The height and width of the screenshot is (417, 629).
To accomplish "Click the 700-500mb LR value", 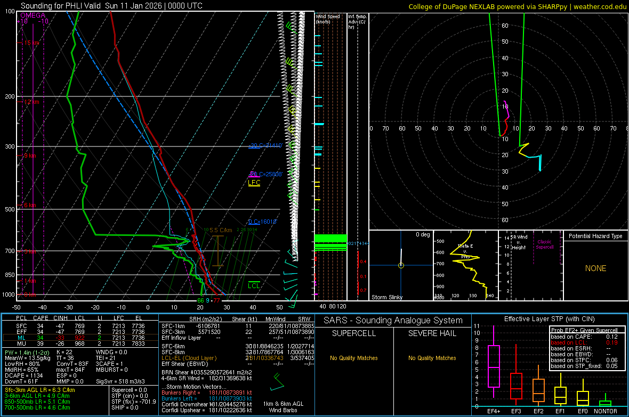I will click(x=37, y=407).
